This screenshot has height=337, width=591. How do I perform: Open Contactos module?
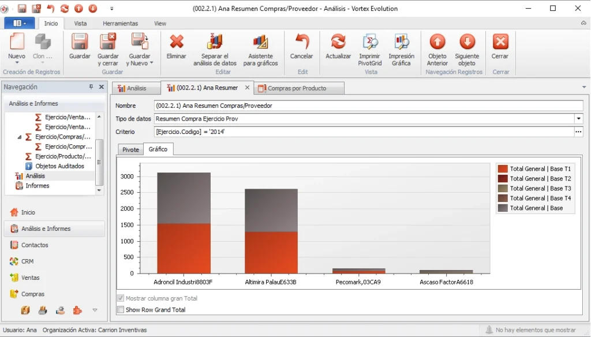pyautogui.click(x=55, y=245)
